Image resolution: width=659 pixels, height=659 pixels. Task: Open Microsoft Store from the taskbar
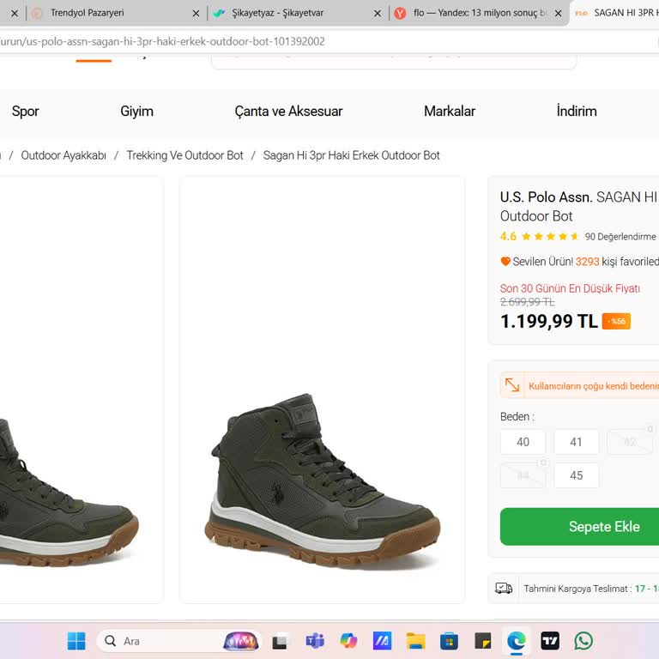(x=449, y=641)
